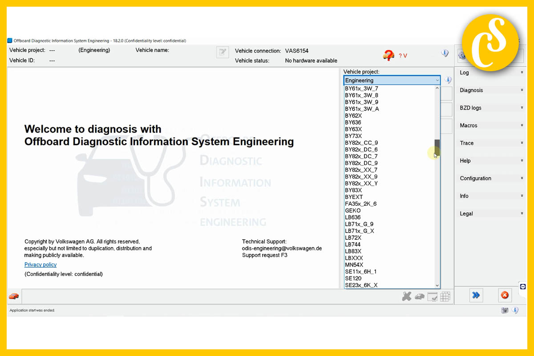The height and width of the screenshot is (356, 534).
Task: Click the red cancel button at bottom right
Action: (x=505, y=295)
